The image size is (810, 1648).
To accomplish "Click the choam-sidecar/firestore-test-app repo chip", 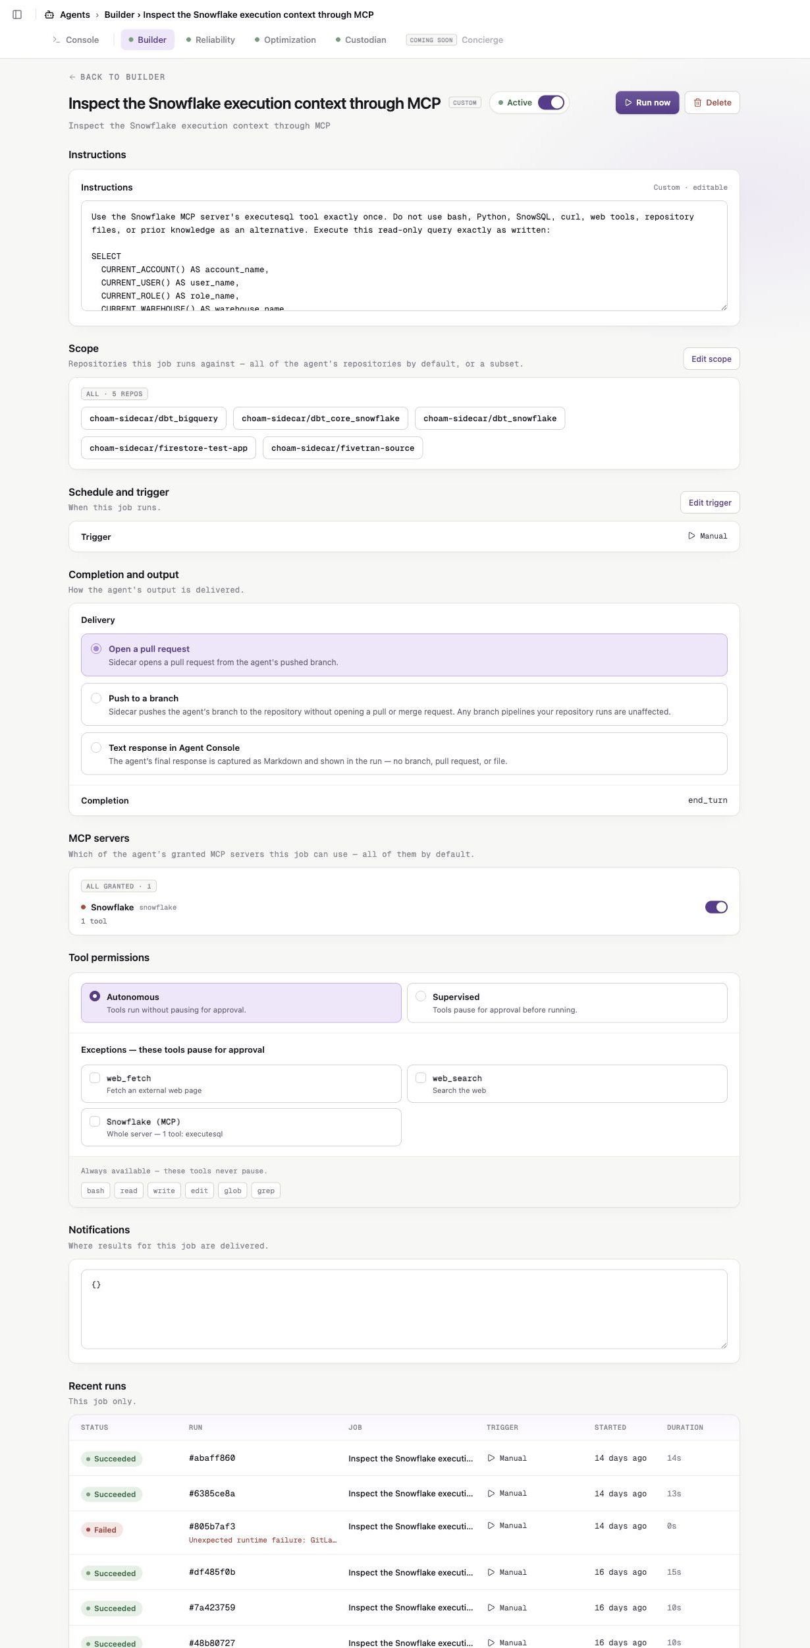I will point(169,448).
